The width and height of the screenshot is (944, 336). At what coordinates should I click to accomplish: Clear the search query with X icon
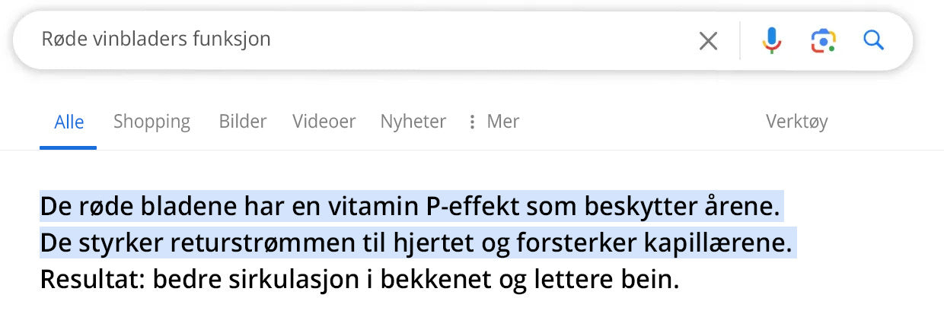tap(708, 41)
